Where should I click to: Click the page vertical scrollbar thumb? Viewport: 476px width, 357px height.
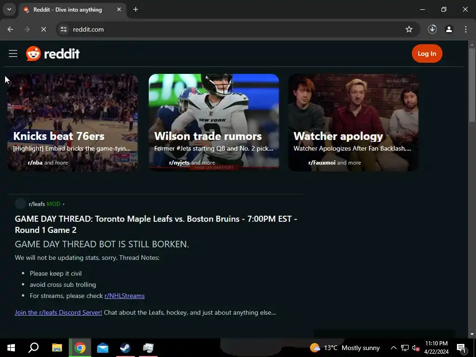pos(472,85)
